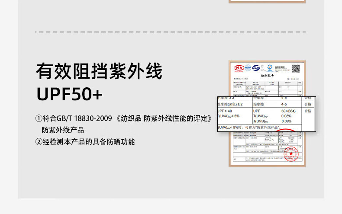This screenshot has width=342, height=214.
Task: Click the dark blue CNAS logo
Action: pyautogui.click(x=256, y=68)
